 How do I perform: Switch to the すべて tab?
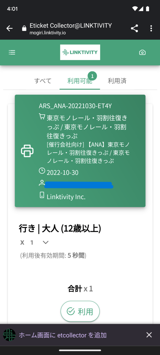coord(43,81)
